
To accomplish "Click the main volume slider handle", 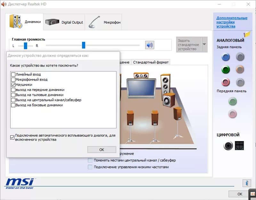I will coord(84,45).
